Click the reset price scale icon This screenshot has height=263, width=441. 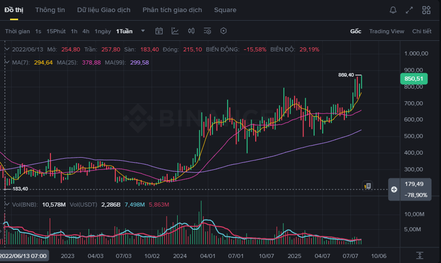[420, 255]
